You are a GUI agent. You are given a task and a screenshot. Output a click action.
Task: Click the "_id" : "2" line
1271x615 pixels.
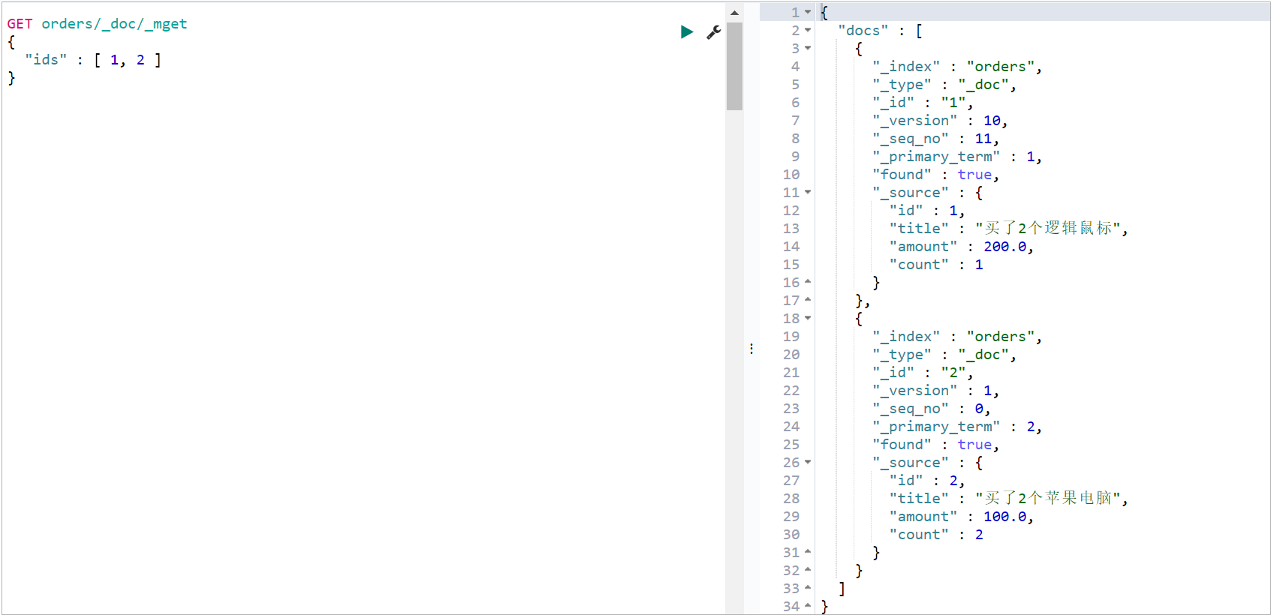tap(923, 373)
